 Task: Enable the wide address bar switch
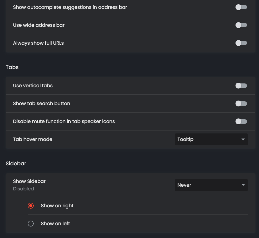tap(241, 25)
